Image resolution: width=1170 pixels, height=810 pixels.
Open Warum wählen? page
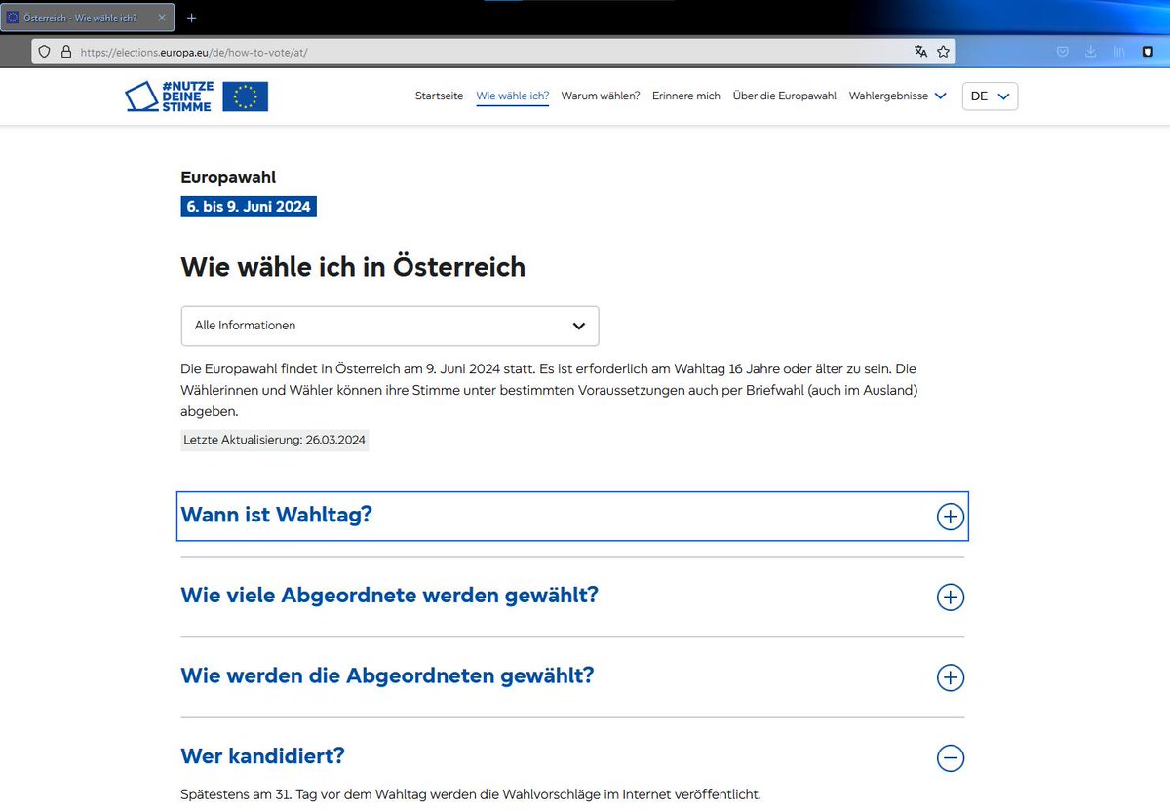click(601, 96)
